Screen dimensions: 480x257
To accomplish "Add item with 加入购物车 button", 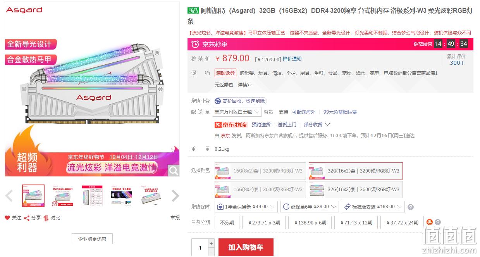I will click(x=246, y=247).
